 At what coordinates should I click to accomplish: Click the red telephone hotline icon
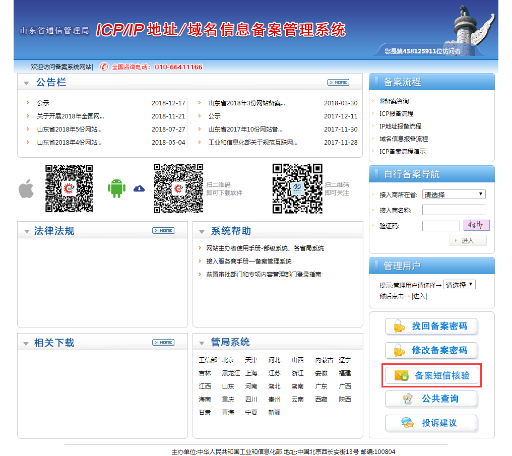[x=104, y=67]
